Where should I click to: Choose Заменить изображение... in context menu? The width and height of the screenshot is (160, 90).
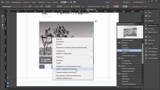[x=73, y=78]
